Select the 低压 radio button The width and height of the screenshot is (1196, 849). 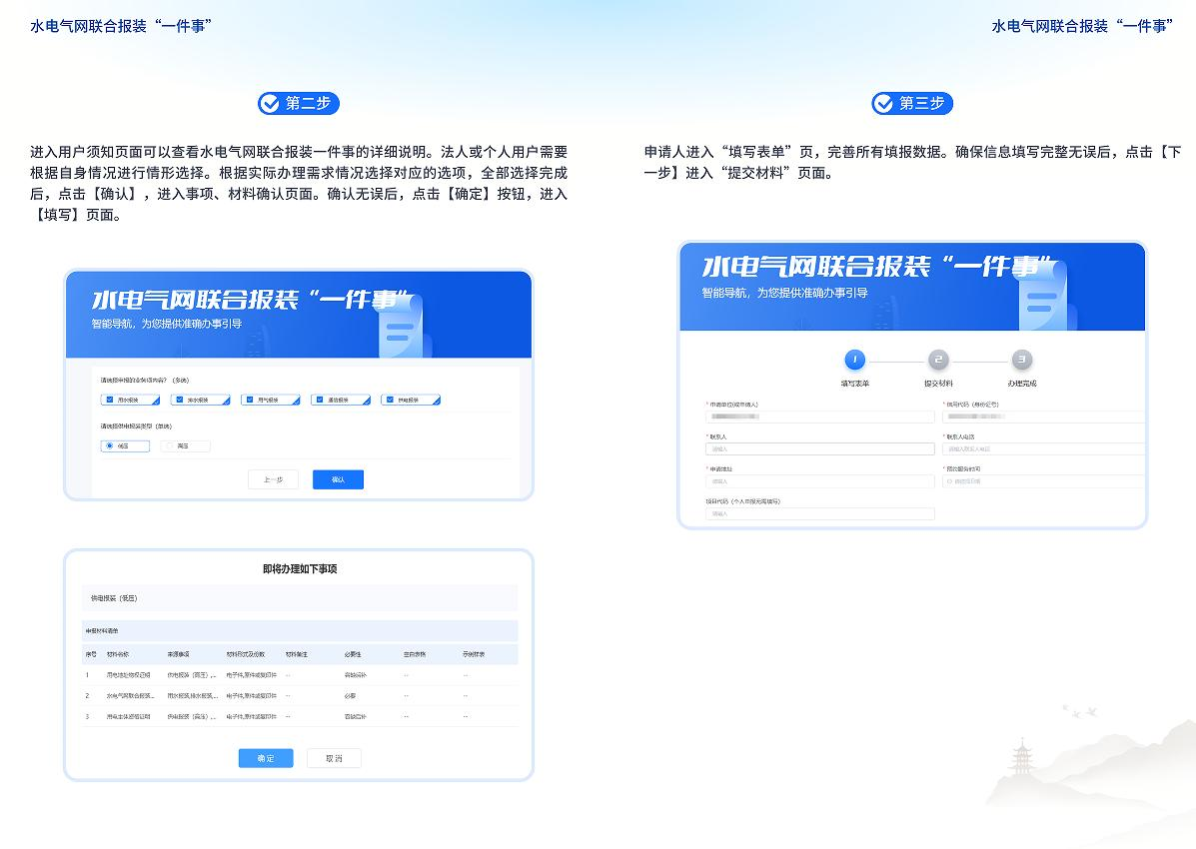point(110,446)
